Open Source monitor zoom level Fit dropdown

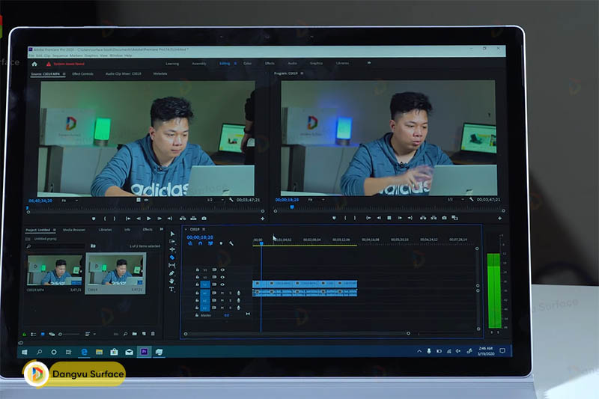[66, 201]
